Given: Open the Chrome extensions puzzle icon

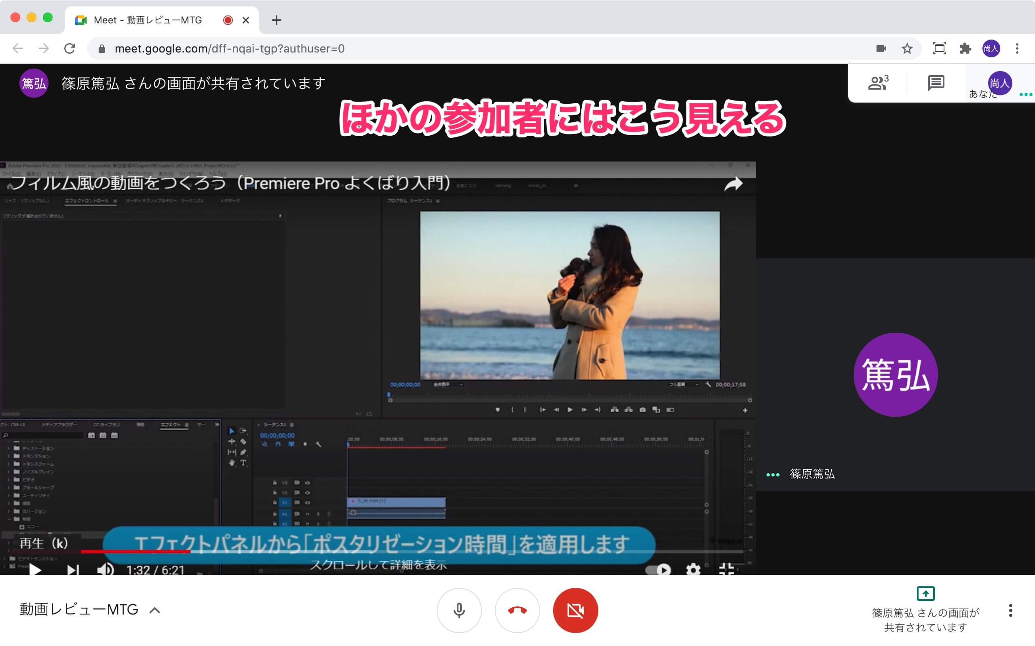Looking at the screenshot, I should (965, 49).
